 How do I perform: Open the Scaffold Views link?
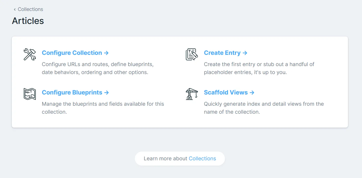226,92
